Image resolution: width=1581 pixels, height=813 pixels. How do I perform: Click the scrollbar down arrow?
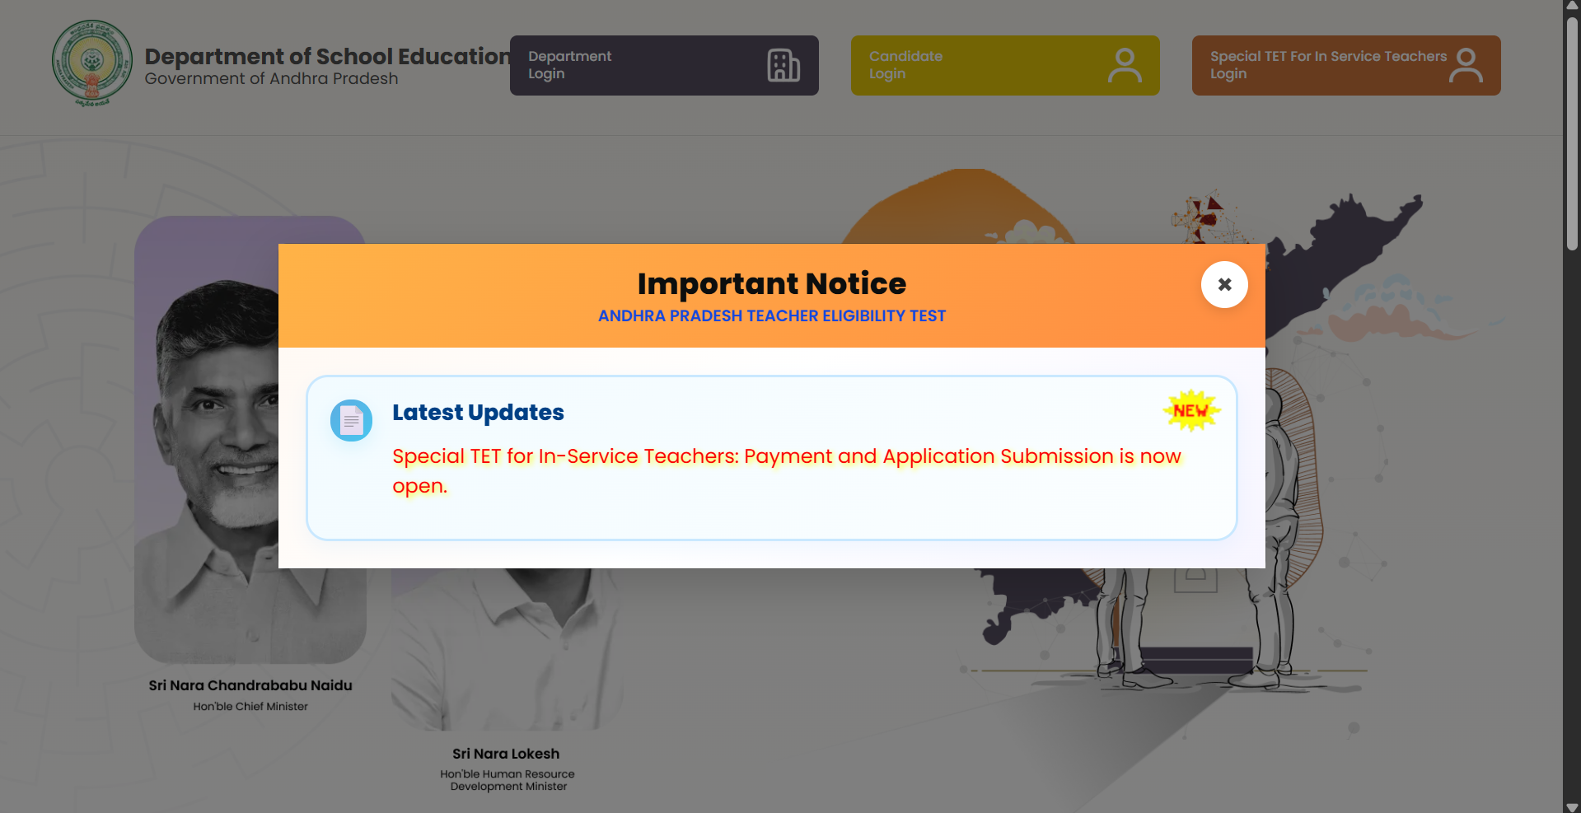point(1572,806)
